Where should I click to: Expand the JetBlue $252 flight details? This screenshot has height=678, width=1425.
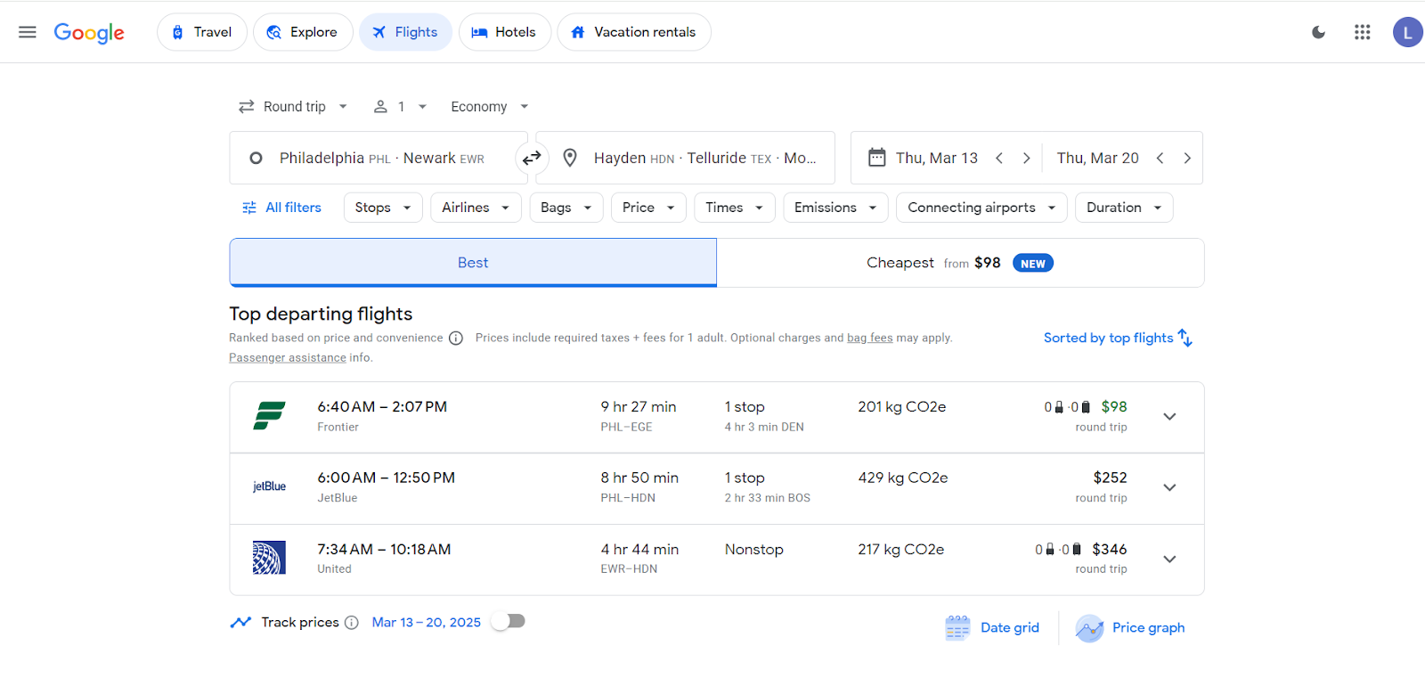(x=1170, y=487)
